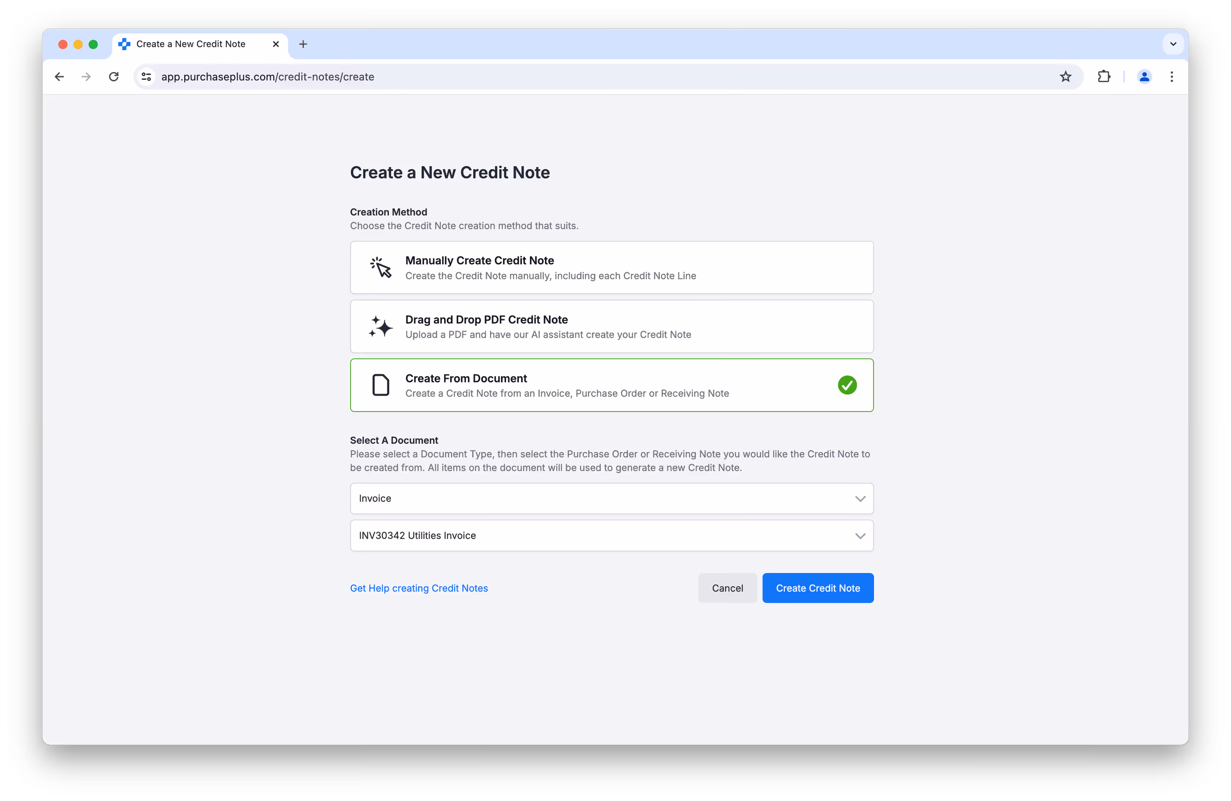The image size is (1231, 801).
Task: Open the browser extensions puzzle icon
Action: 1104,77
